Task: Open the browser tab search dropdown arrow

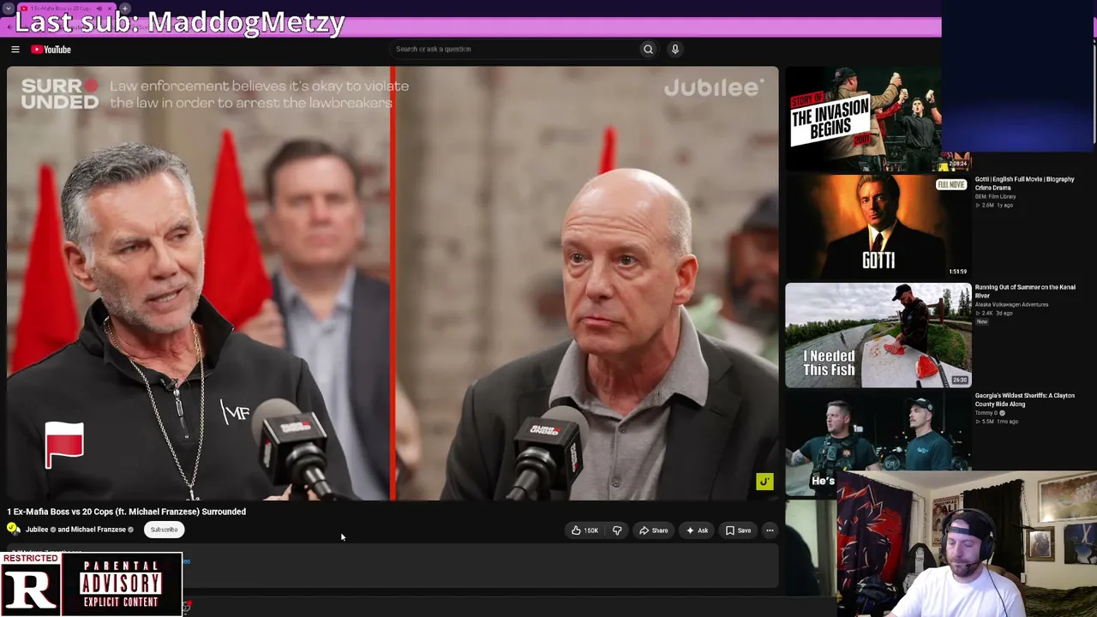Action: point(8,9)
